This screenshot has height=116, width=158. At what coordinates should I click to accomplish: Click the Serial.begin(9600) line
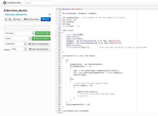[x=75, y=35]
